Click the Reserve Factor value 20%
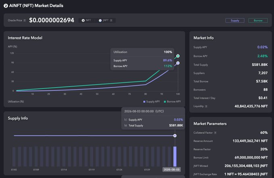This screenshot has height=178, width=274. coord(264,149)
